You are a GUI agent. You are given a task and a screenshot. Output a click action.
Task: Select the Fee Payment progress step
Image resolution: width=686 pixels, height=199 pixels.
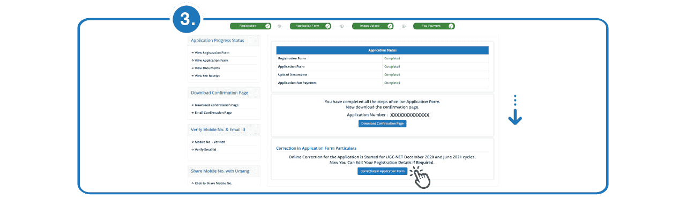pos(434,26)
